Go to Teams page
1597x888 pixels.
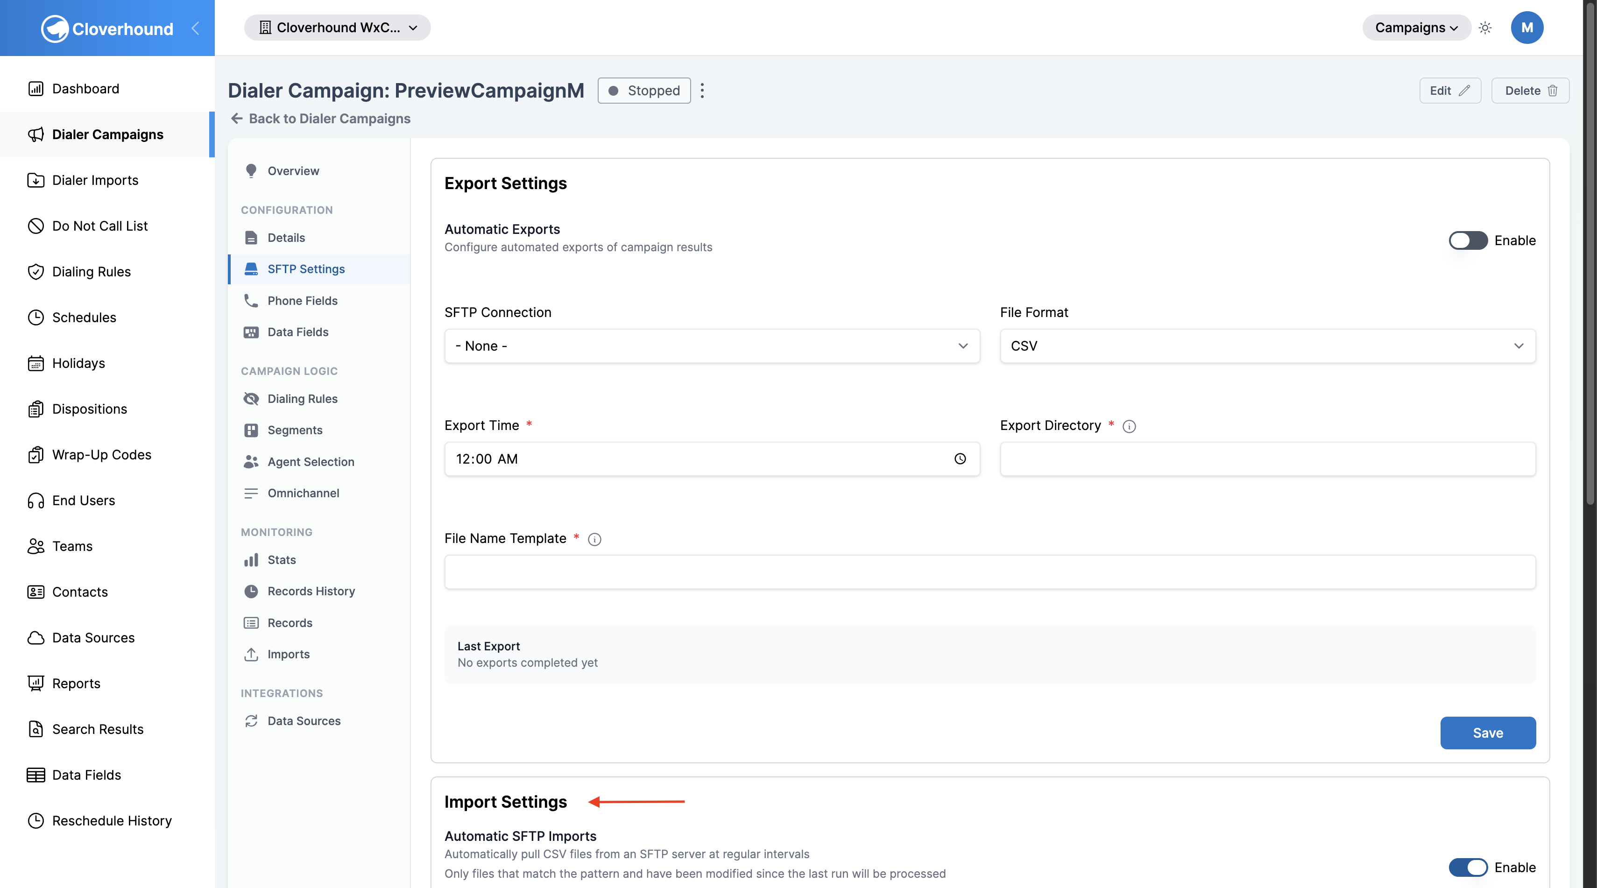coord(59,547)
